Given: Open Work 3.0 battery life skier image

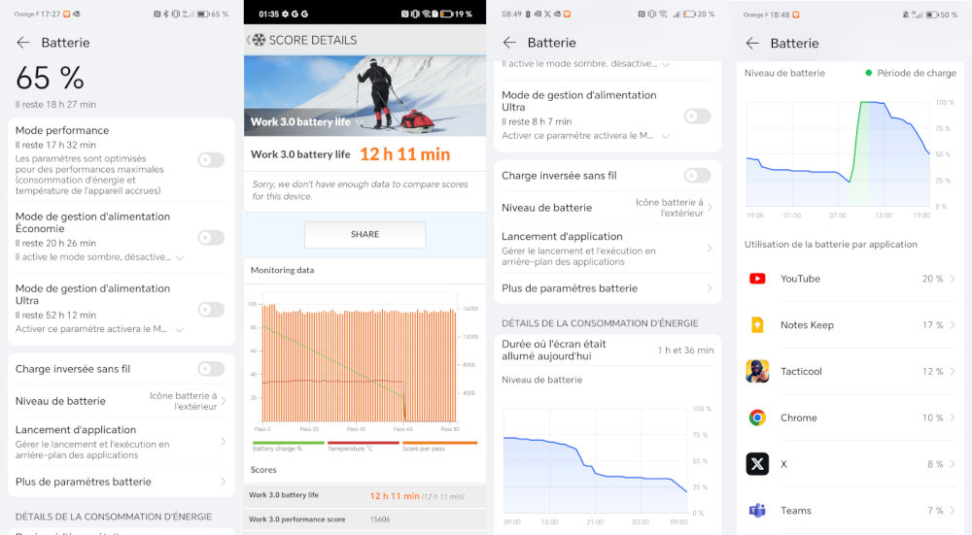Looking at the screenshot, I should click(364, 95).
